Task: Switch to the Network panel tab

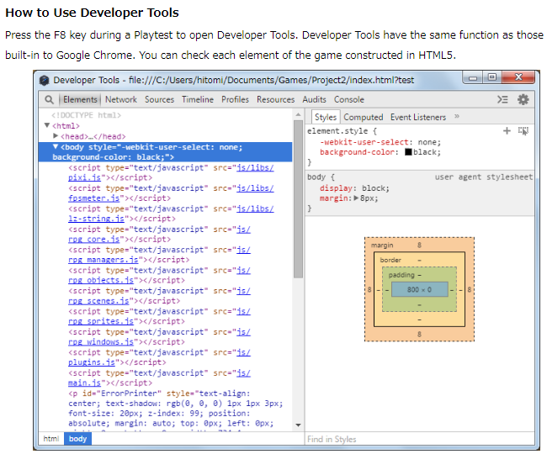Action: (x=121, y=99)
